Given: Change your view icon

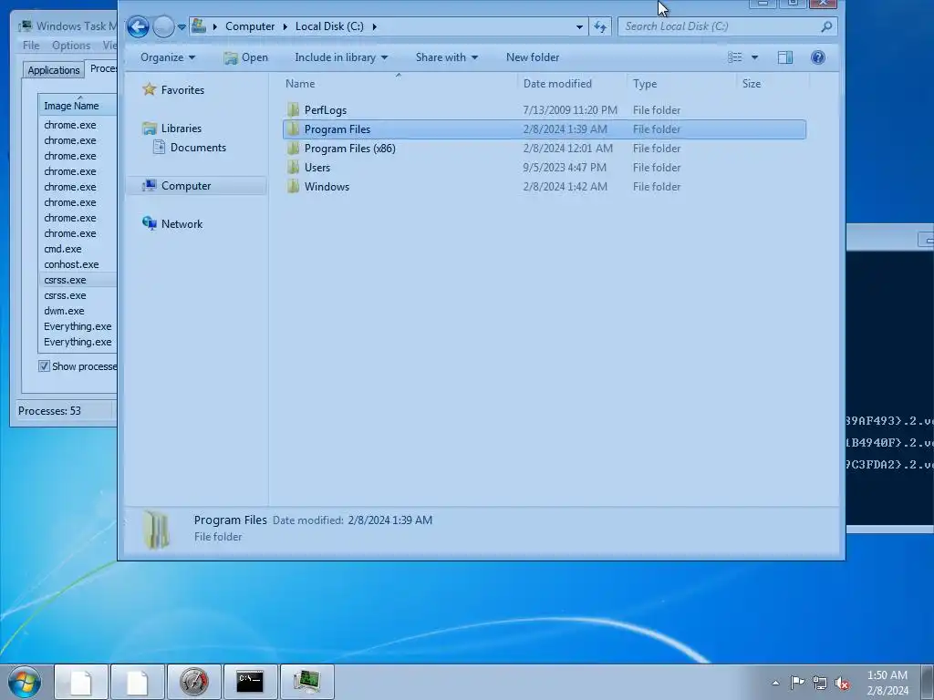Looking at the screenshot, I should click(735, 57).
